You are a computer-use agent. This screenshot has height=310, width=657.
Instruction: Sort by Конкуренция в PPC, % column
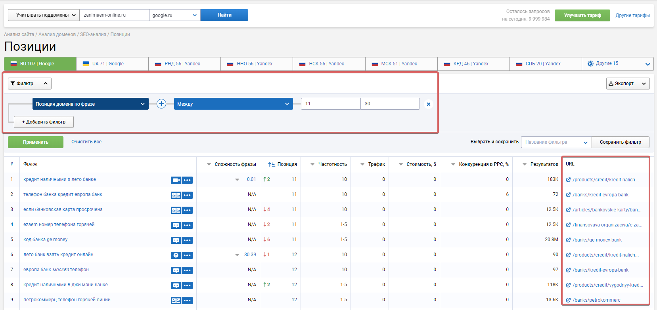[x=480, y=164]
